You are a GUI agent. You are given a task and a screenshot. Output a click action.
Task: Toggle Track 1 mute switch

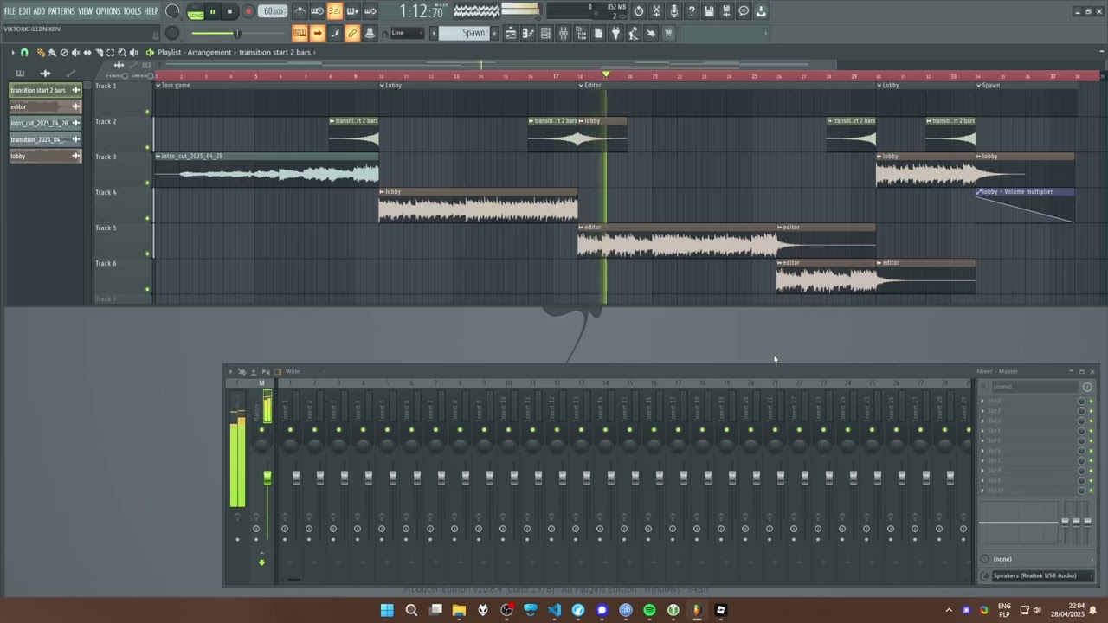click(x=147, y=112)
